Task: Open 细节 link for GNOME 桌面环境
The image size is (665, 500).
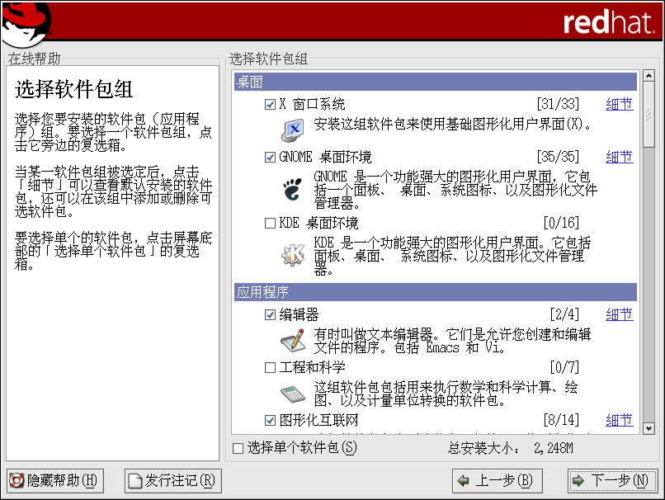Action: click(619, 157)
